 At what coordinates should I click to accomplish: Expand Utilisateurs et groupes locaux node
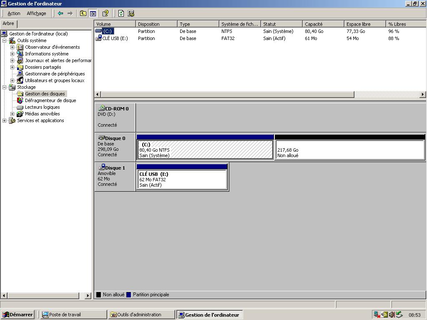12,80
